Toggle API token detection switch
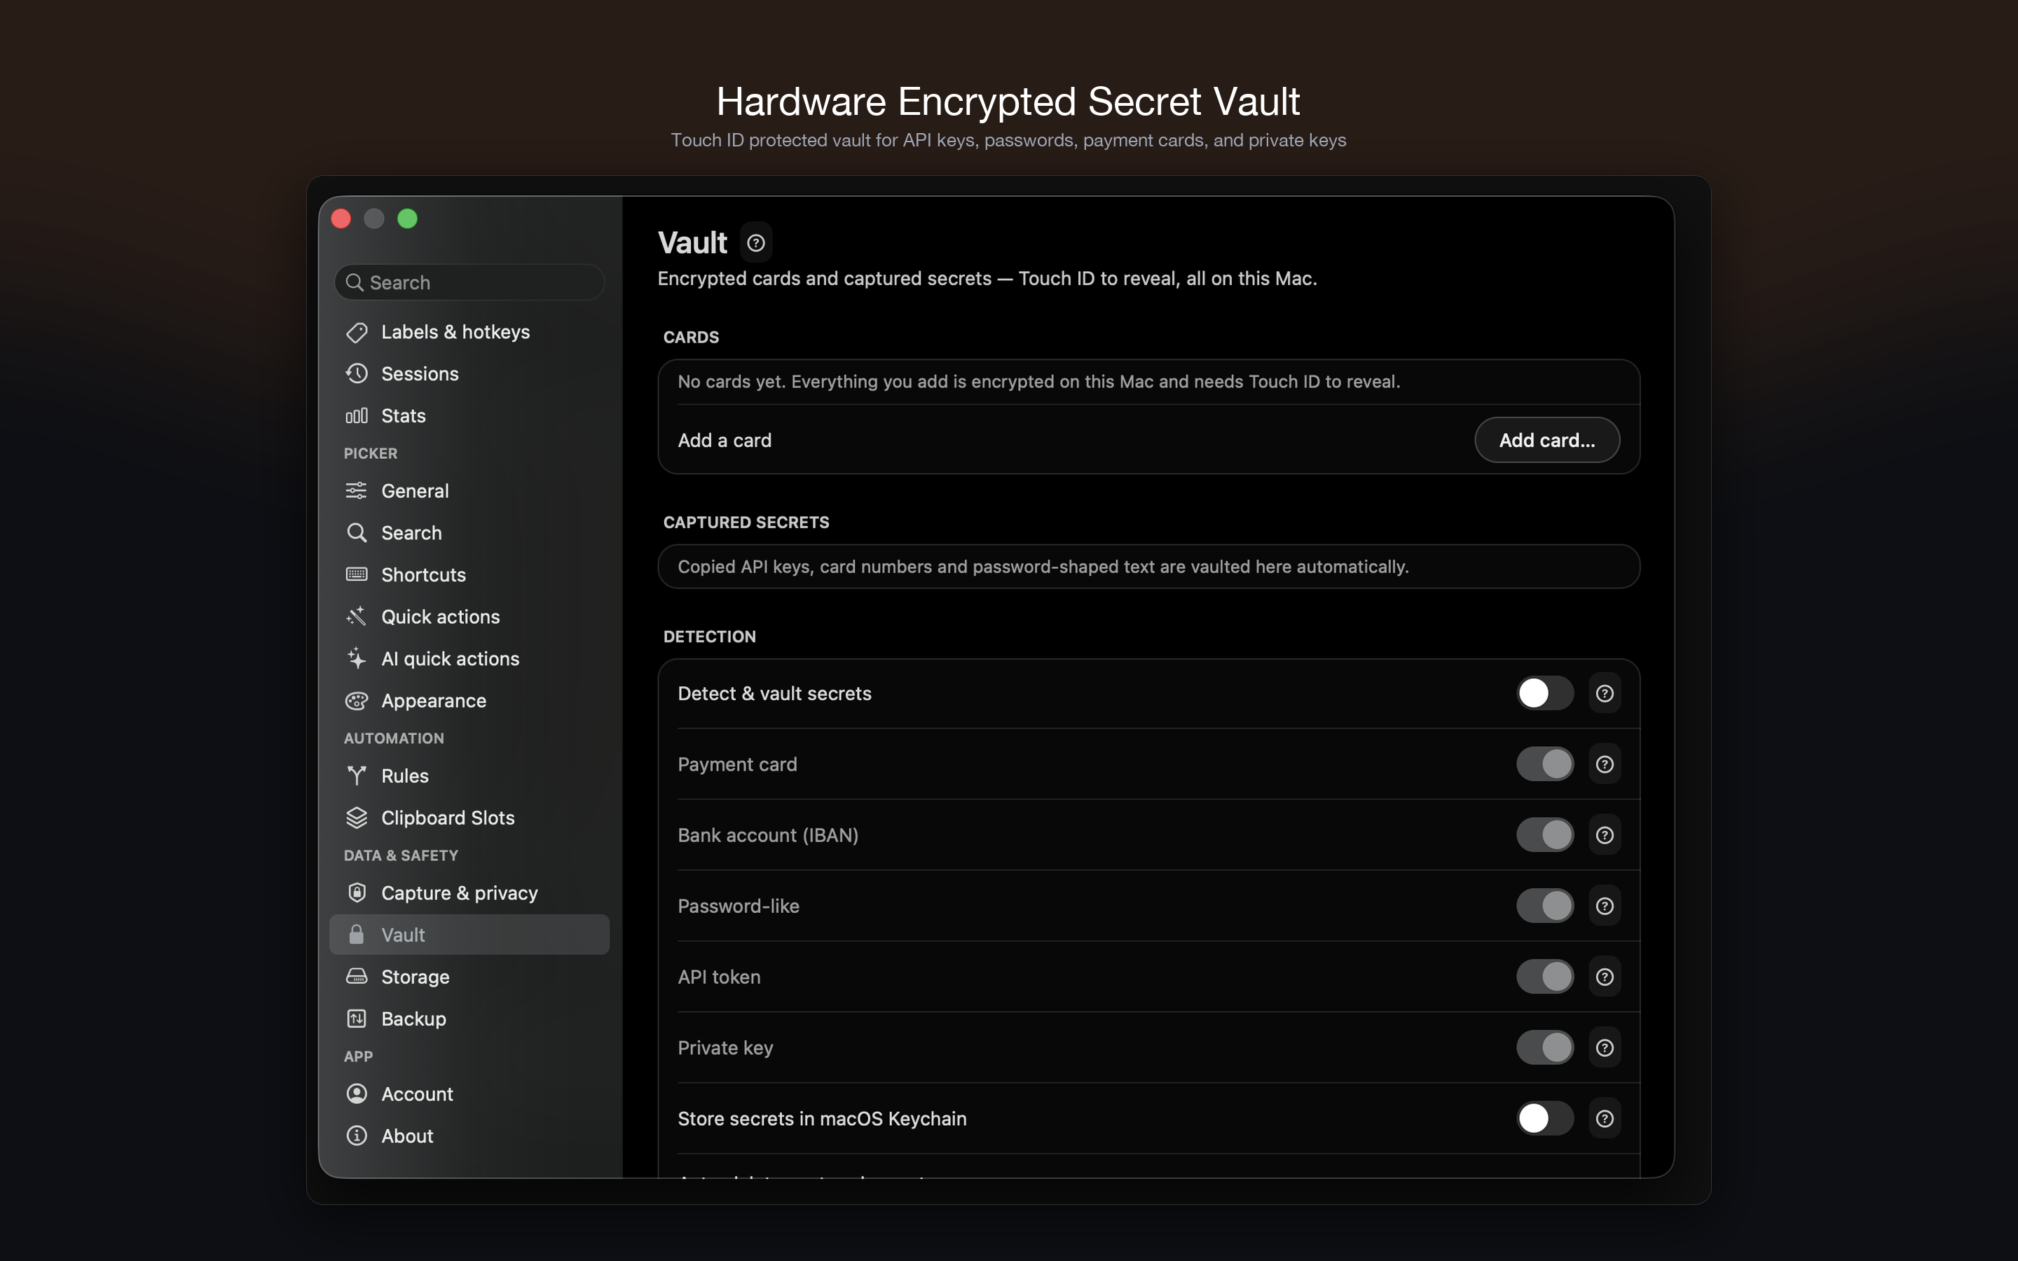This screenshot has width=2018, height=1261. [1544, 977]
